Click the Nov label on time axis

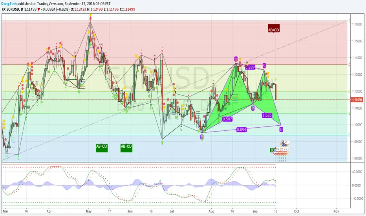[x=336, y=211]
